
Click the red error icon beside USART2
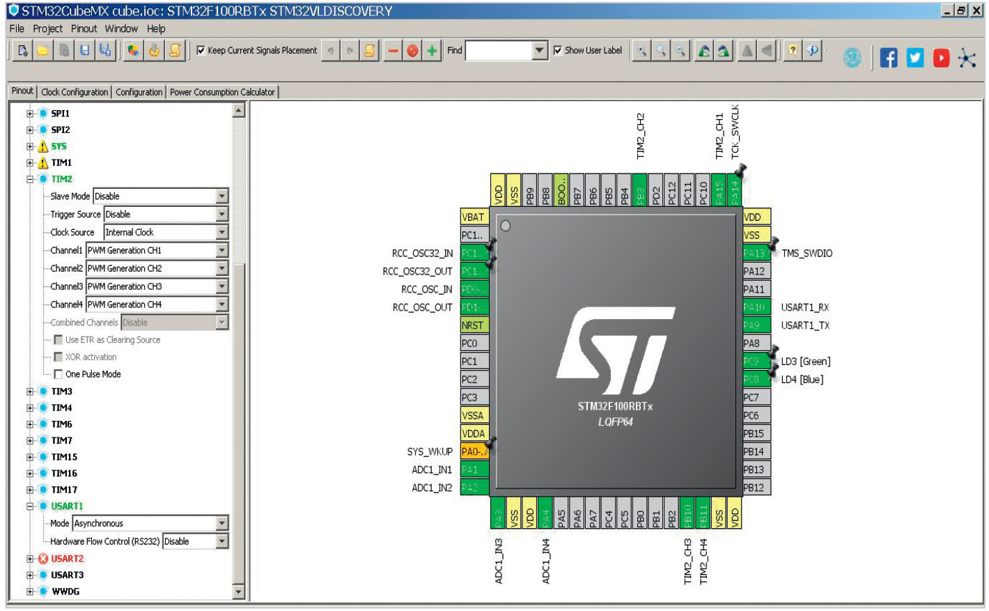[x=43, y=559]
